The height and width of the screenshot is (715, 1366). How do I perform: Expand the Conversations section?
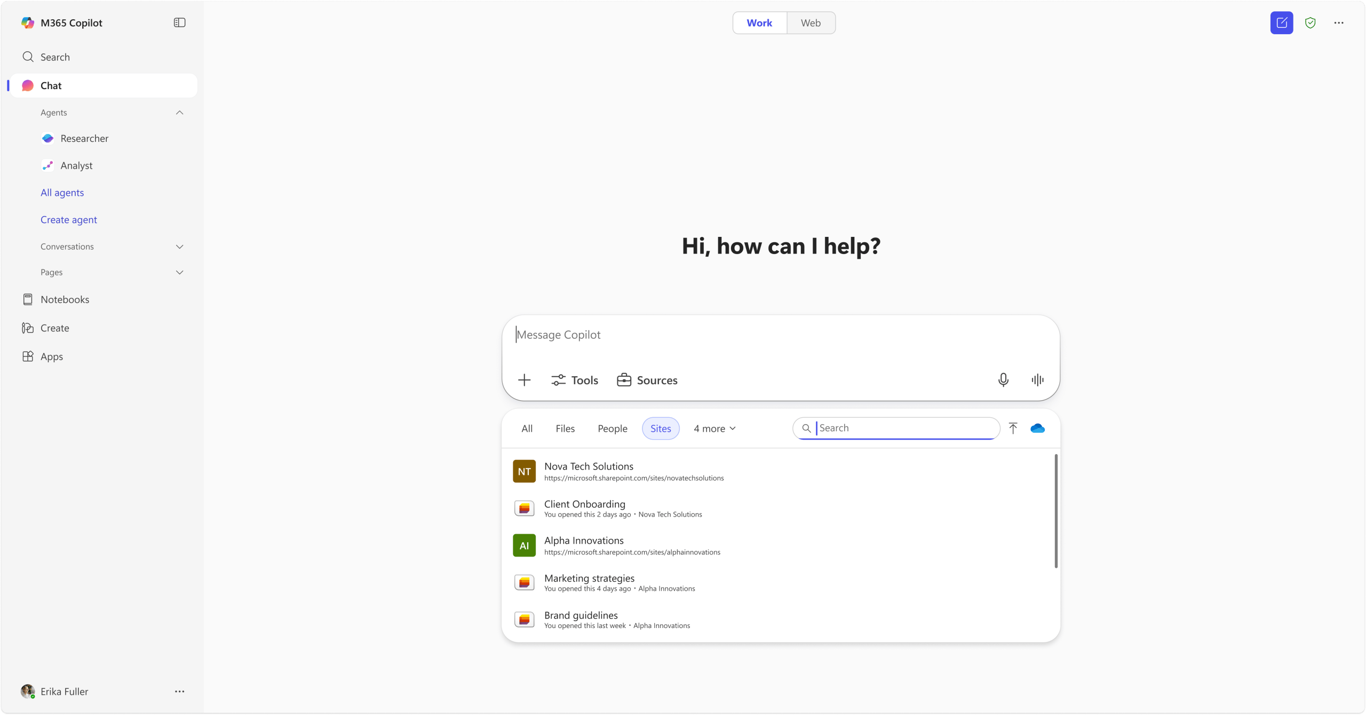tap(180, 246)
